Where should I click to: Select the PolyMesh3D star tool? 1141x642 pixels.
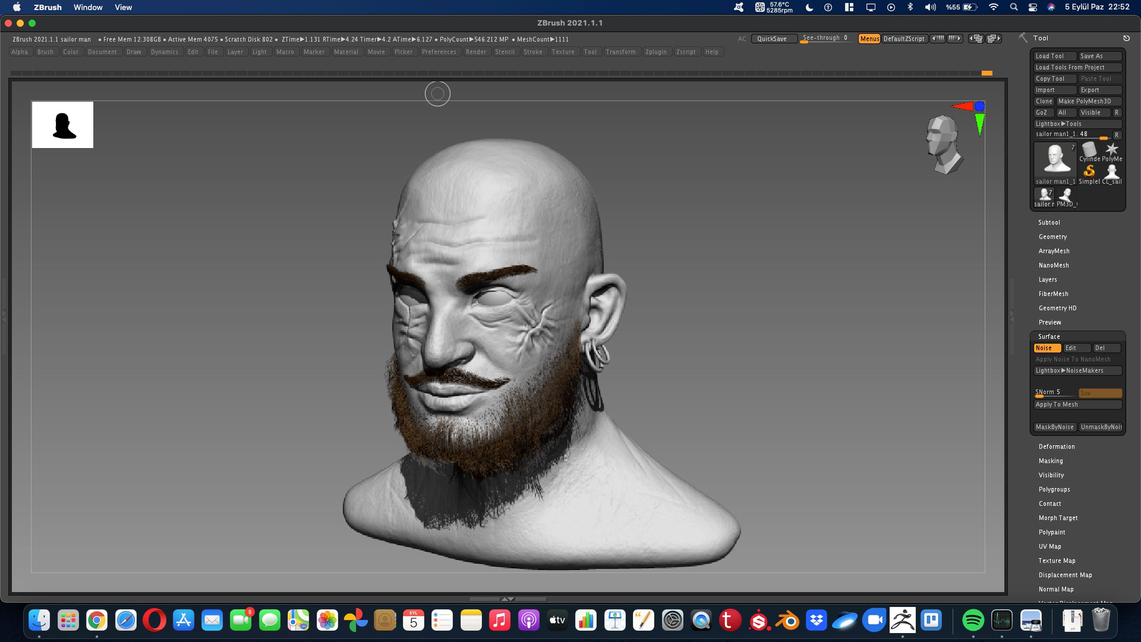pyautogui.click(x=1111, y=151)
